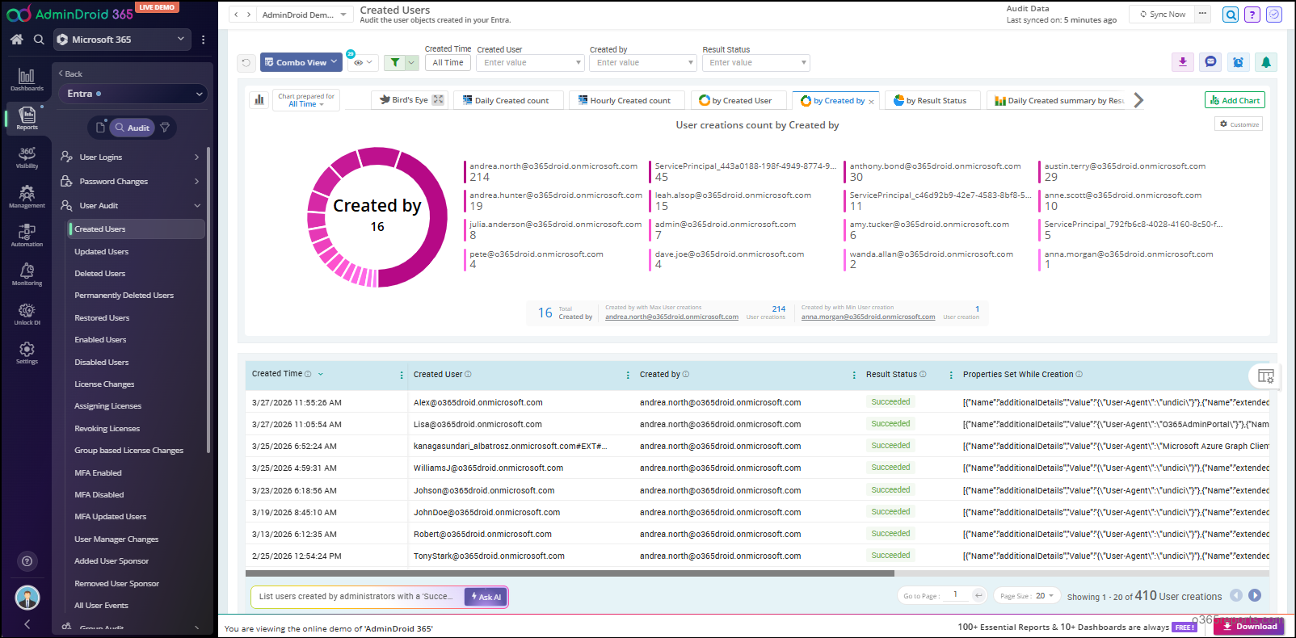1296x638 pixels.
Task: Switch to Hourly Created count tab
Action: [625, 100]
